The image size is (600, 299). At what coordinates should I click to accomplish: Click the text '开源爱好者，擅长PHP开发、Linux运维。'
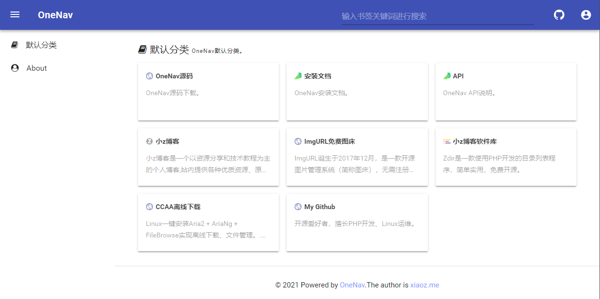coord(355,224)
